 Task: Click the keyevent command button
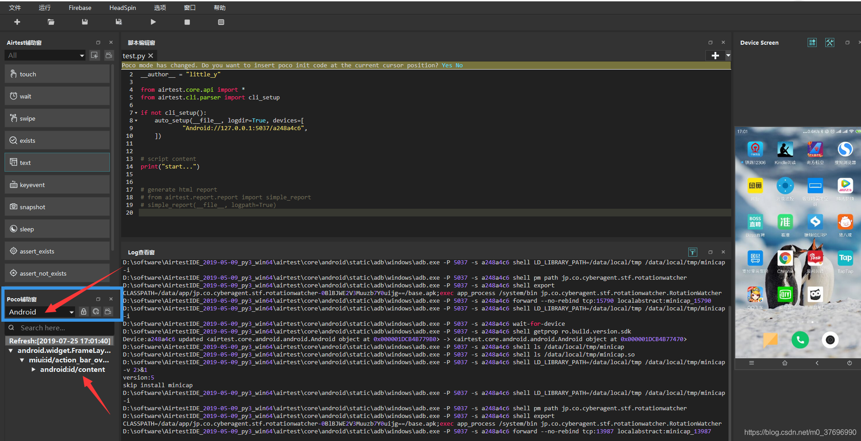pyautogui.click(x=57, y=185)
